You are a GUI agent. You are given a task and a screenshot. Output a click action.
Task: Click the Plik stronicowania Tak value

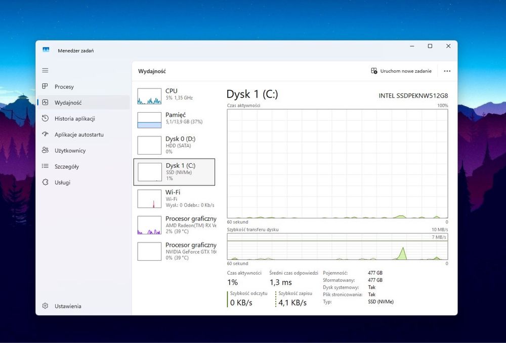tap(371, 295)
